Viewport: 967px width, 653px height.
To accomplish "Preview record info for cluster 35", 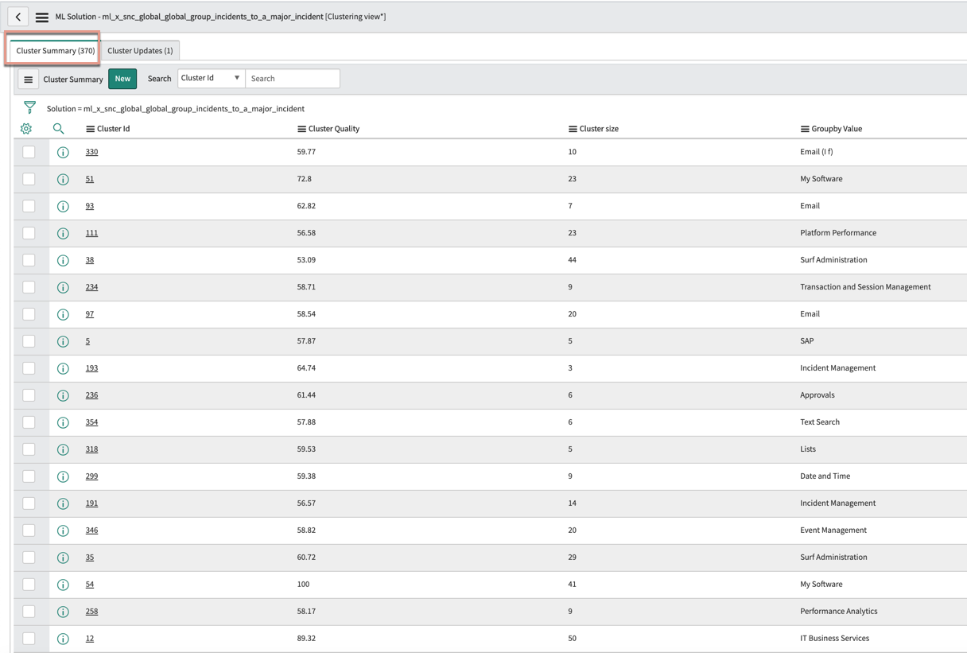I will click(x=63, y=558).
